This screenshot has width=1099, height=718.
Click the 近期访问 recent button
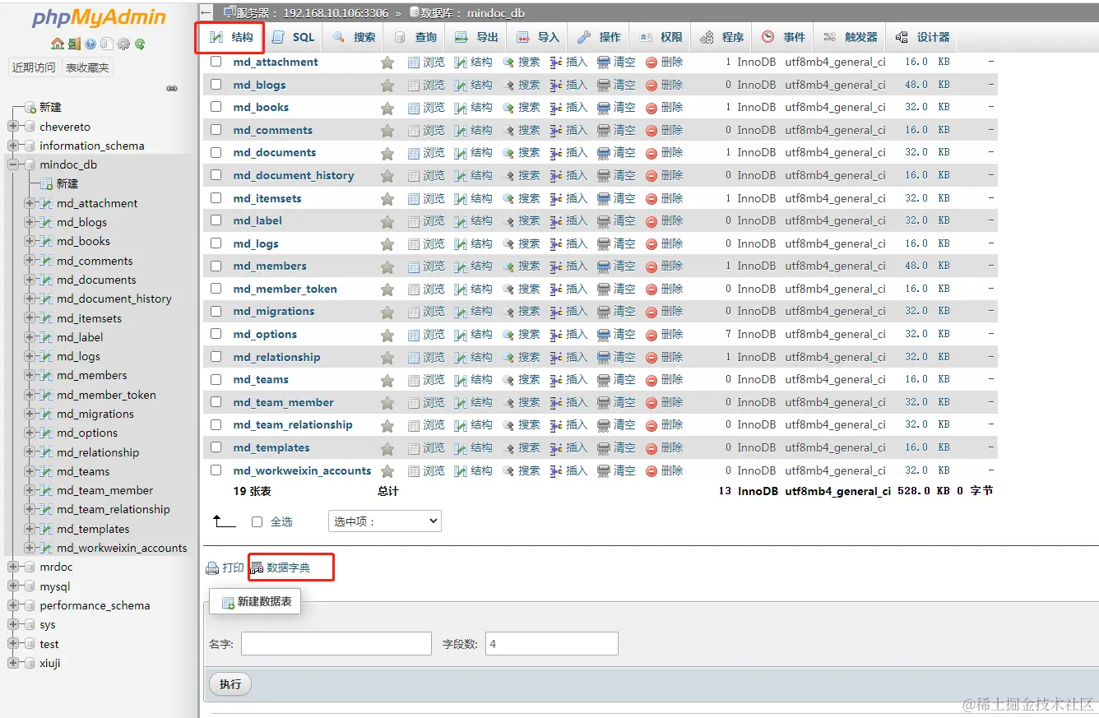(34, 67)
